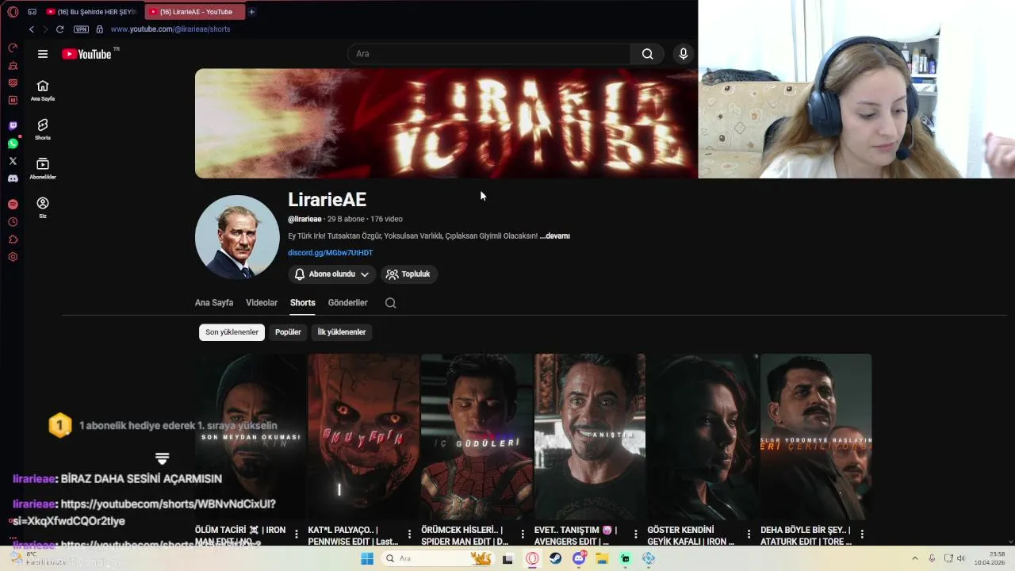Click the Windows Start button
Viewport: 1015px width, 571px height.
[x=366, y=558]
